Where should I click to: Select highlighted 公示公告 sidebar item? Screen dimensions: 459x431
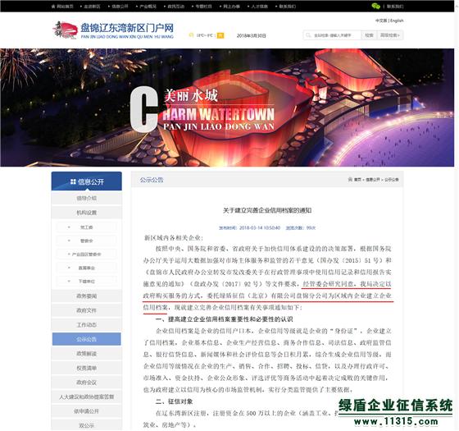[87, 339]
